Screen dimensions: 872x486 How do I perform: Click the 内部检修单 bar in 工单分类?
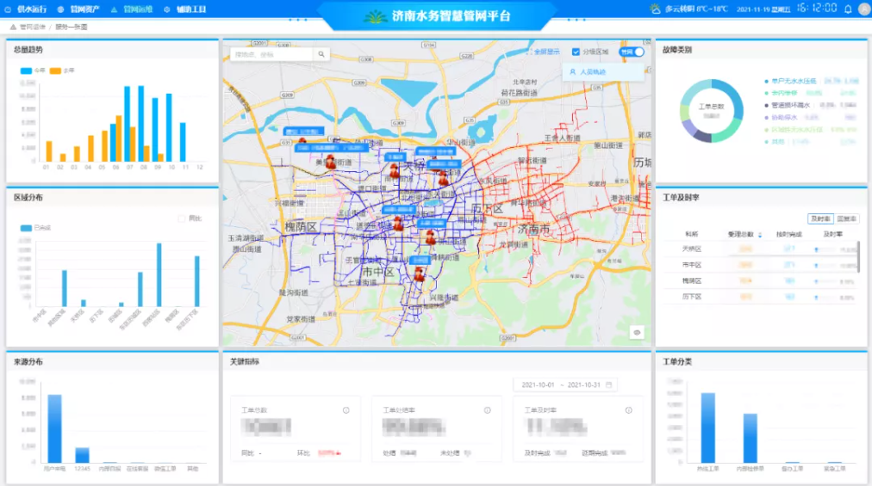751,438
